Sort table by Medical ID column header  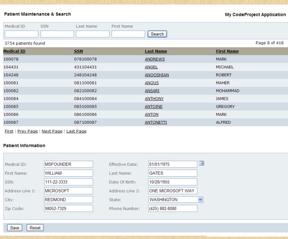(15, 51)
